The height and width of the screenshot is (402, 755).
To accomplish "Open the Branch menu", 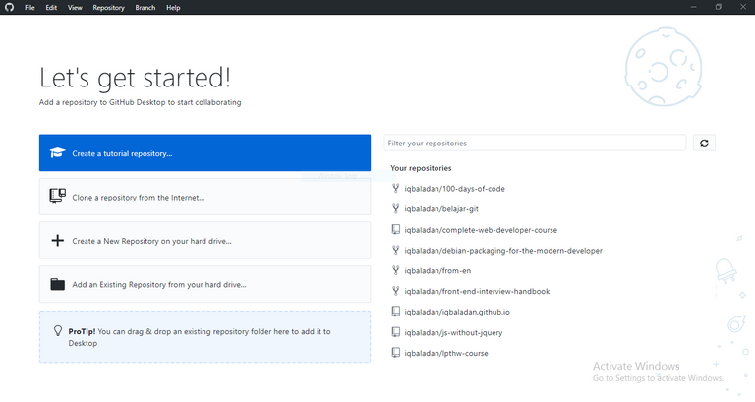I will [x=145, y=7].
